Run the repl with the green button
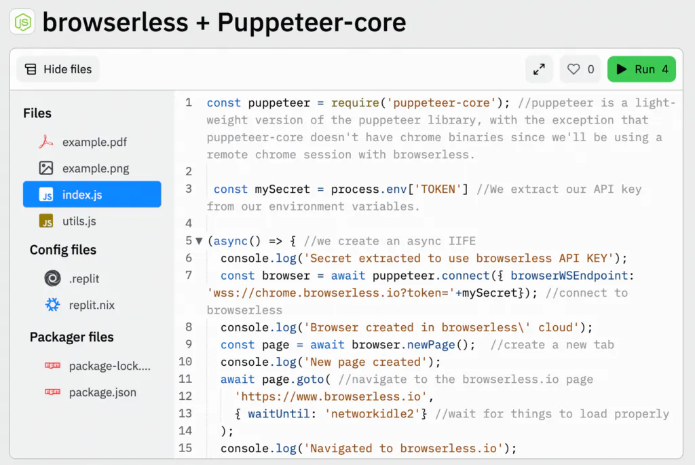The width and height of the screenshot is (695, 465). click(641, 69)
